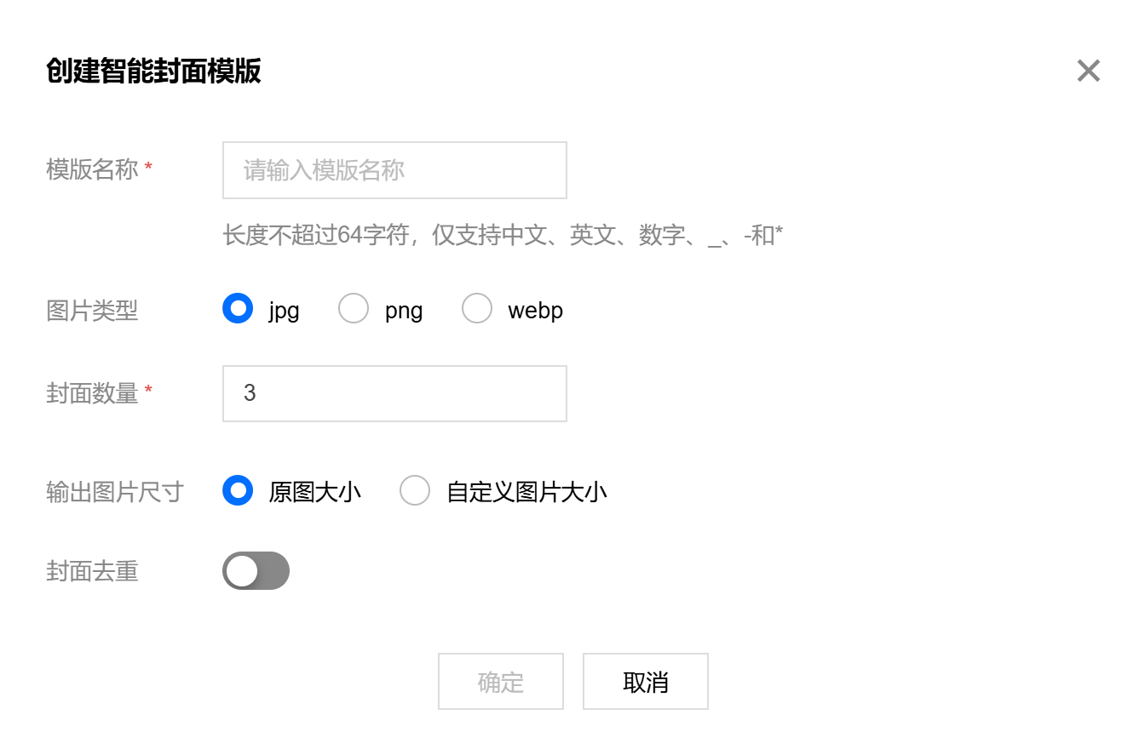Close the 创建智能封面模版 dialog

(x=1088, y=71)
